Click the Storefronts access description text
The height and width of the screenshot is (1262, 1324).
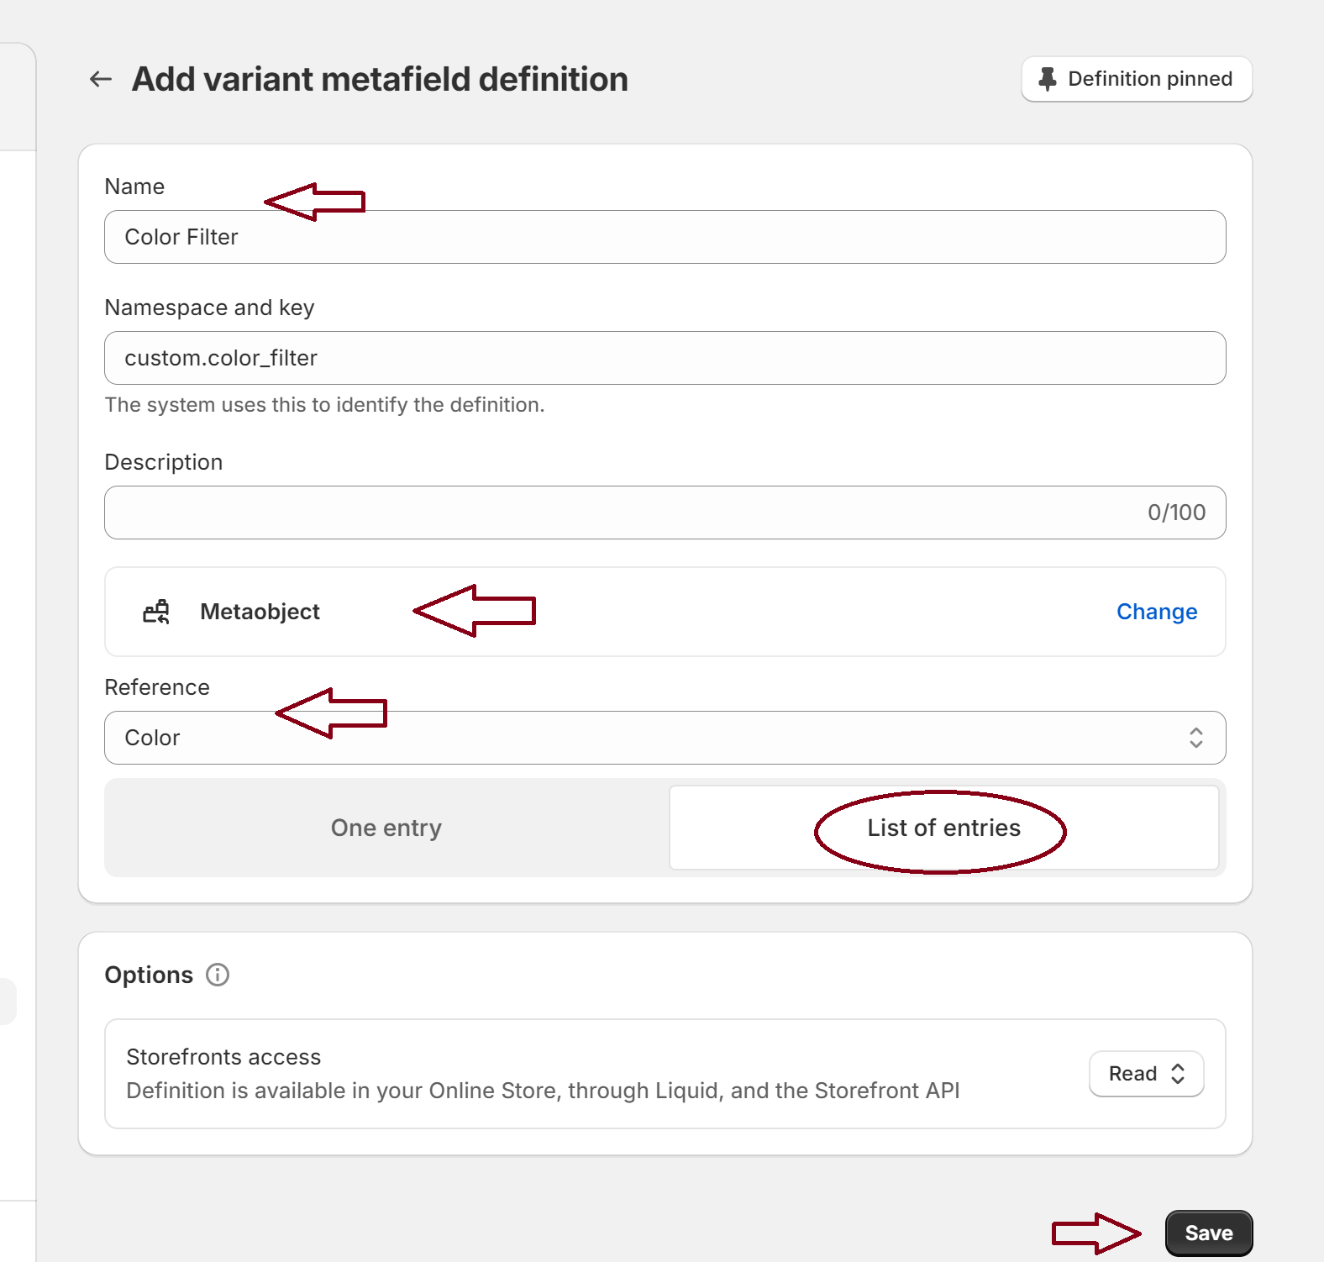(x=542, y=1091)
